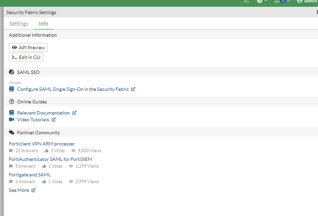The height and width of the screenshot is (216, 318).
Task: Click the terminal icon in Edit in CLI
Action: [14, 57]
